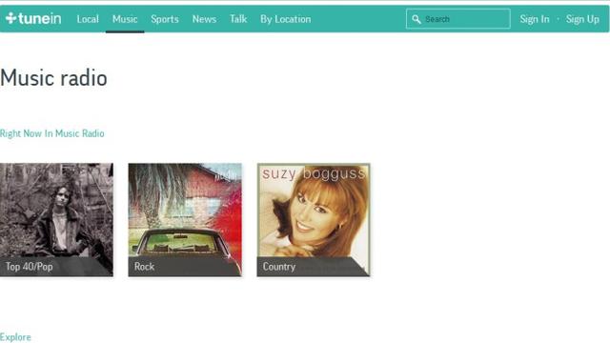Screen dimensions: 610x343
Task: Click the Music radio heading
Action: point(53,78)
